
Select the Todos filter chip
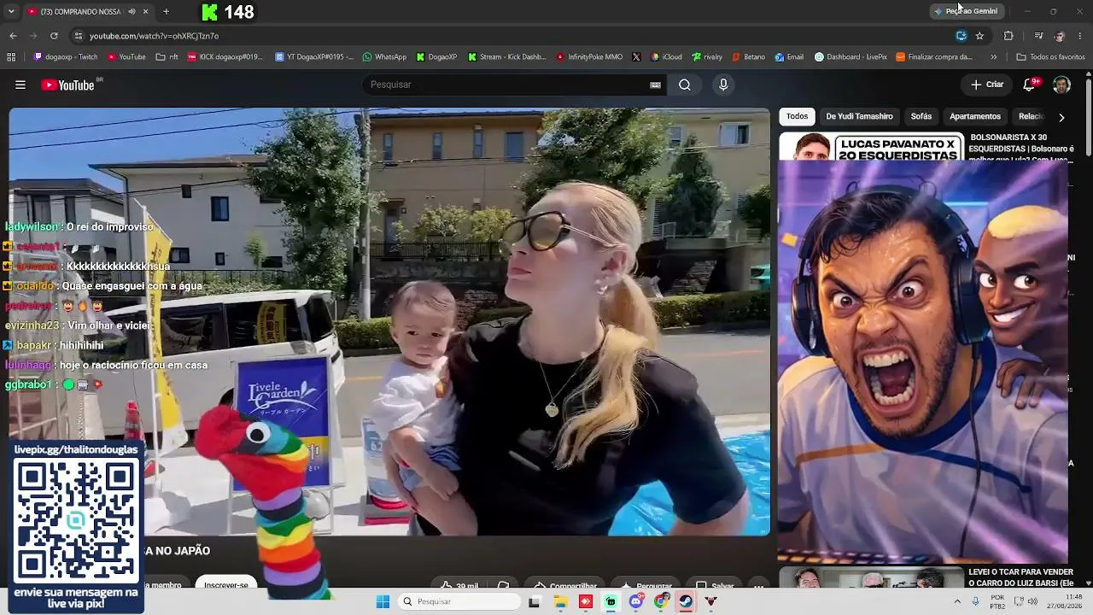point(797,116)
